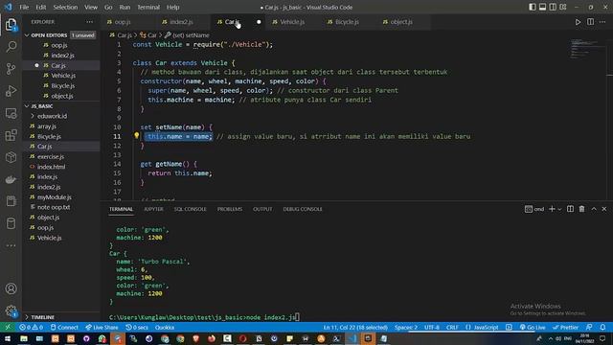Open the new terminal launch profile dropdown
The image size is (613, 345).
(x=559, y=209)
